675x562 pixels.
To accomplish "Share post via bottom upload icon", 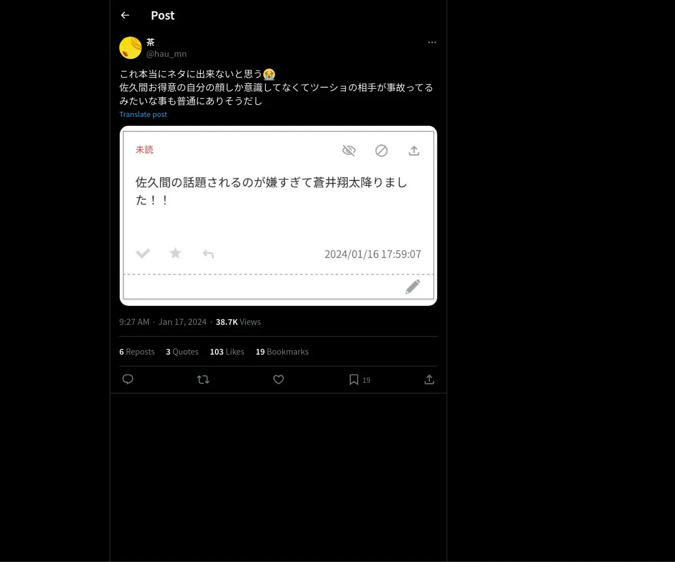I will pyautogui.click(x=429, y=379).
